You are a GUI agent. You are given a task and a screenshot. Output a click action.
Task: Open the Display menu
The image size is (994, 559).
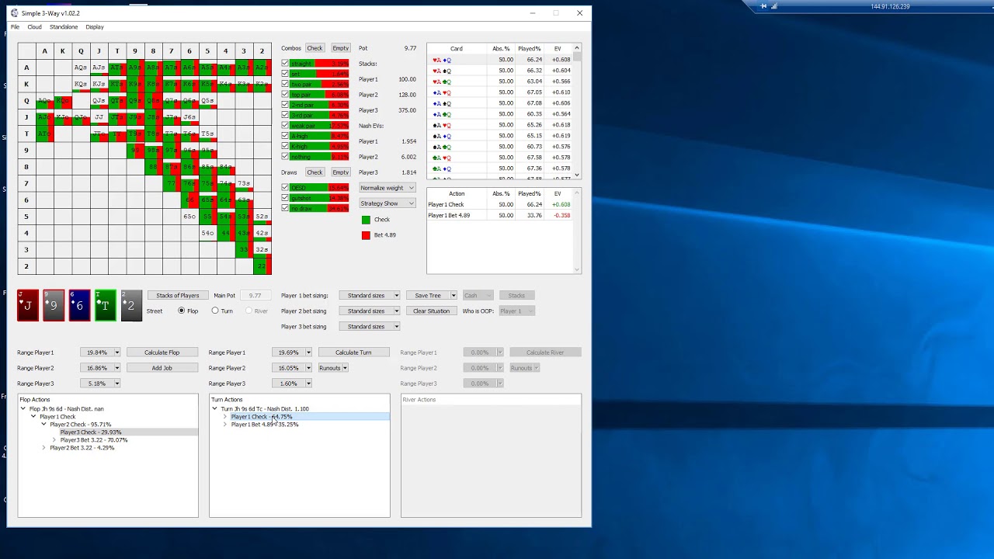[x=95, y=27]
